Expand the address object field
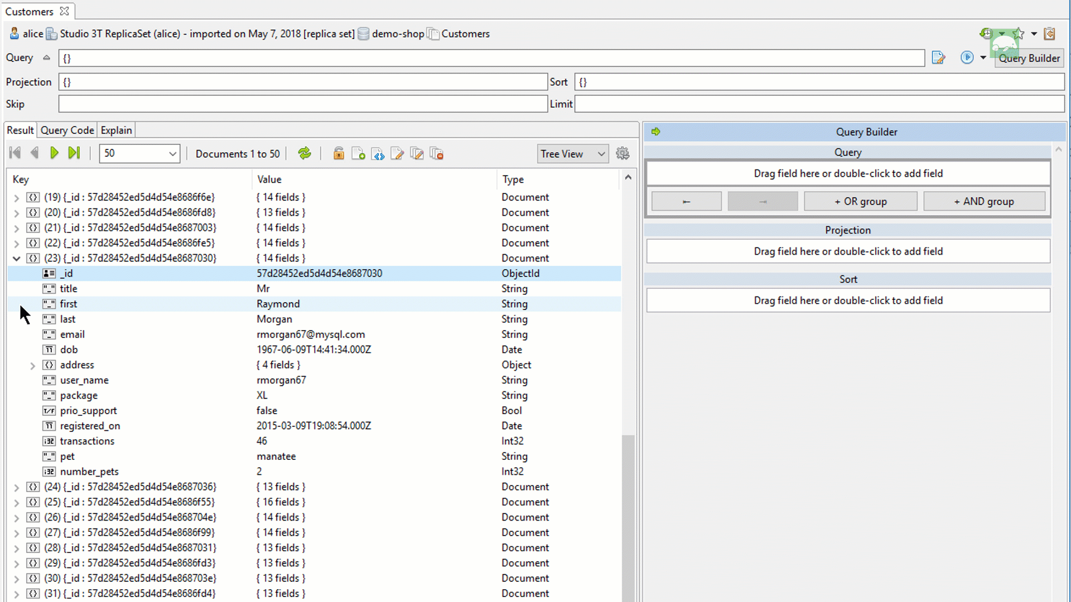This screenshot has width=1071, height=602. click(x=33, y=365)
